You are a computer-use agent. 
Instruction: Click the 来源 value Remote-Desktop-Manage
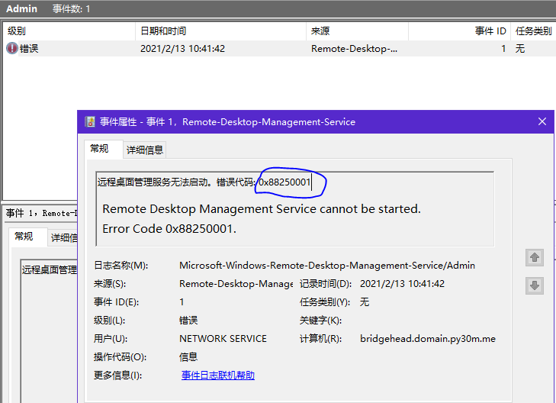pyautogui.click(x=236, y=284)
